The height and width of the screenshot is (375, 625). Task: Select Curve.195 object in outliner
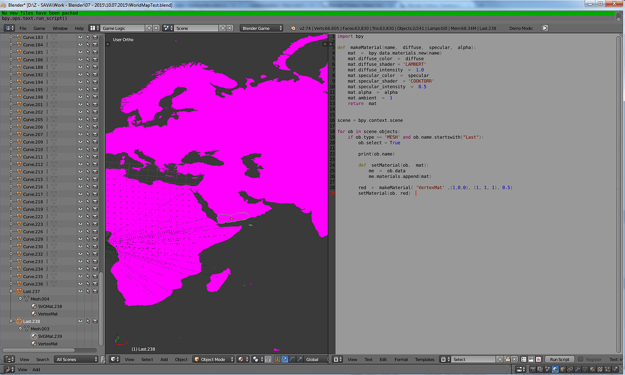(33, 90)
